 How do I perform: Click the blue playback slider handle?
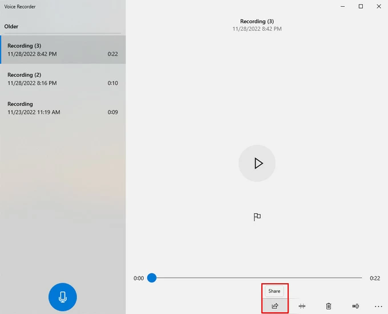coord(152,278)
